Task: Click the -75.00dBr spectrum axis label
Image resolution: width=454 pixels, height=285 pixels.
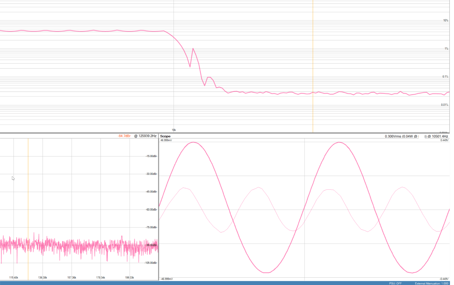Action: tap(151, 227)
